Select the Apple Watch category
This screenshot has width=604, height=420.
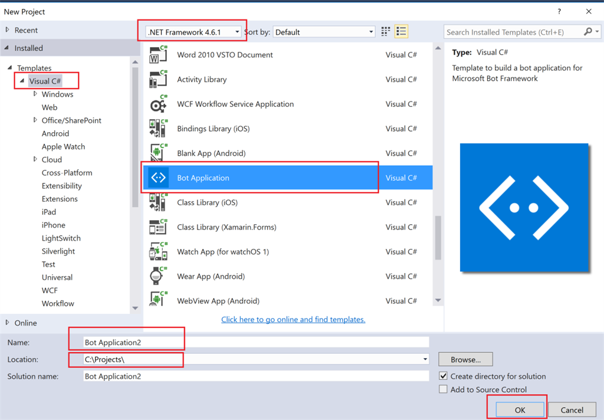[63, 146]
